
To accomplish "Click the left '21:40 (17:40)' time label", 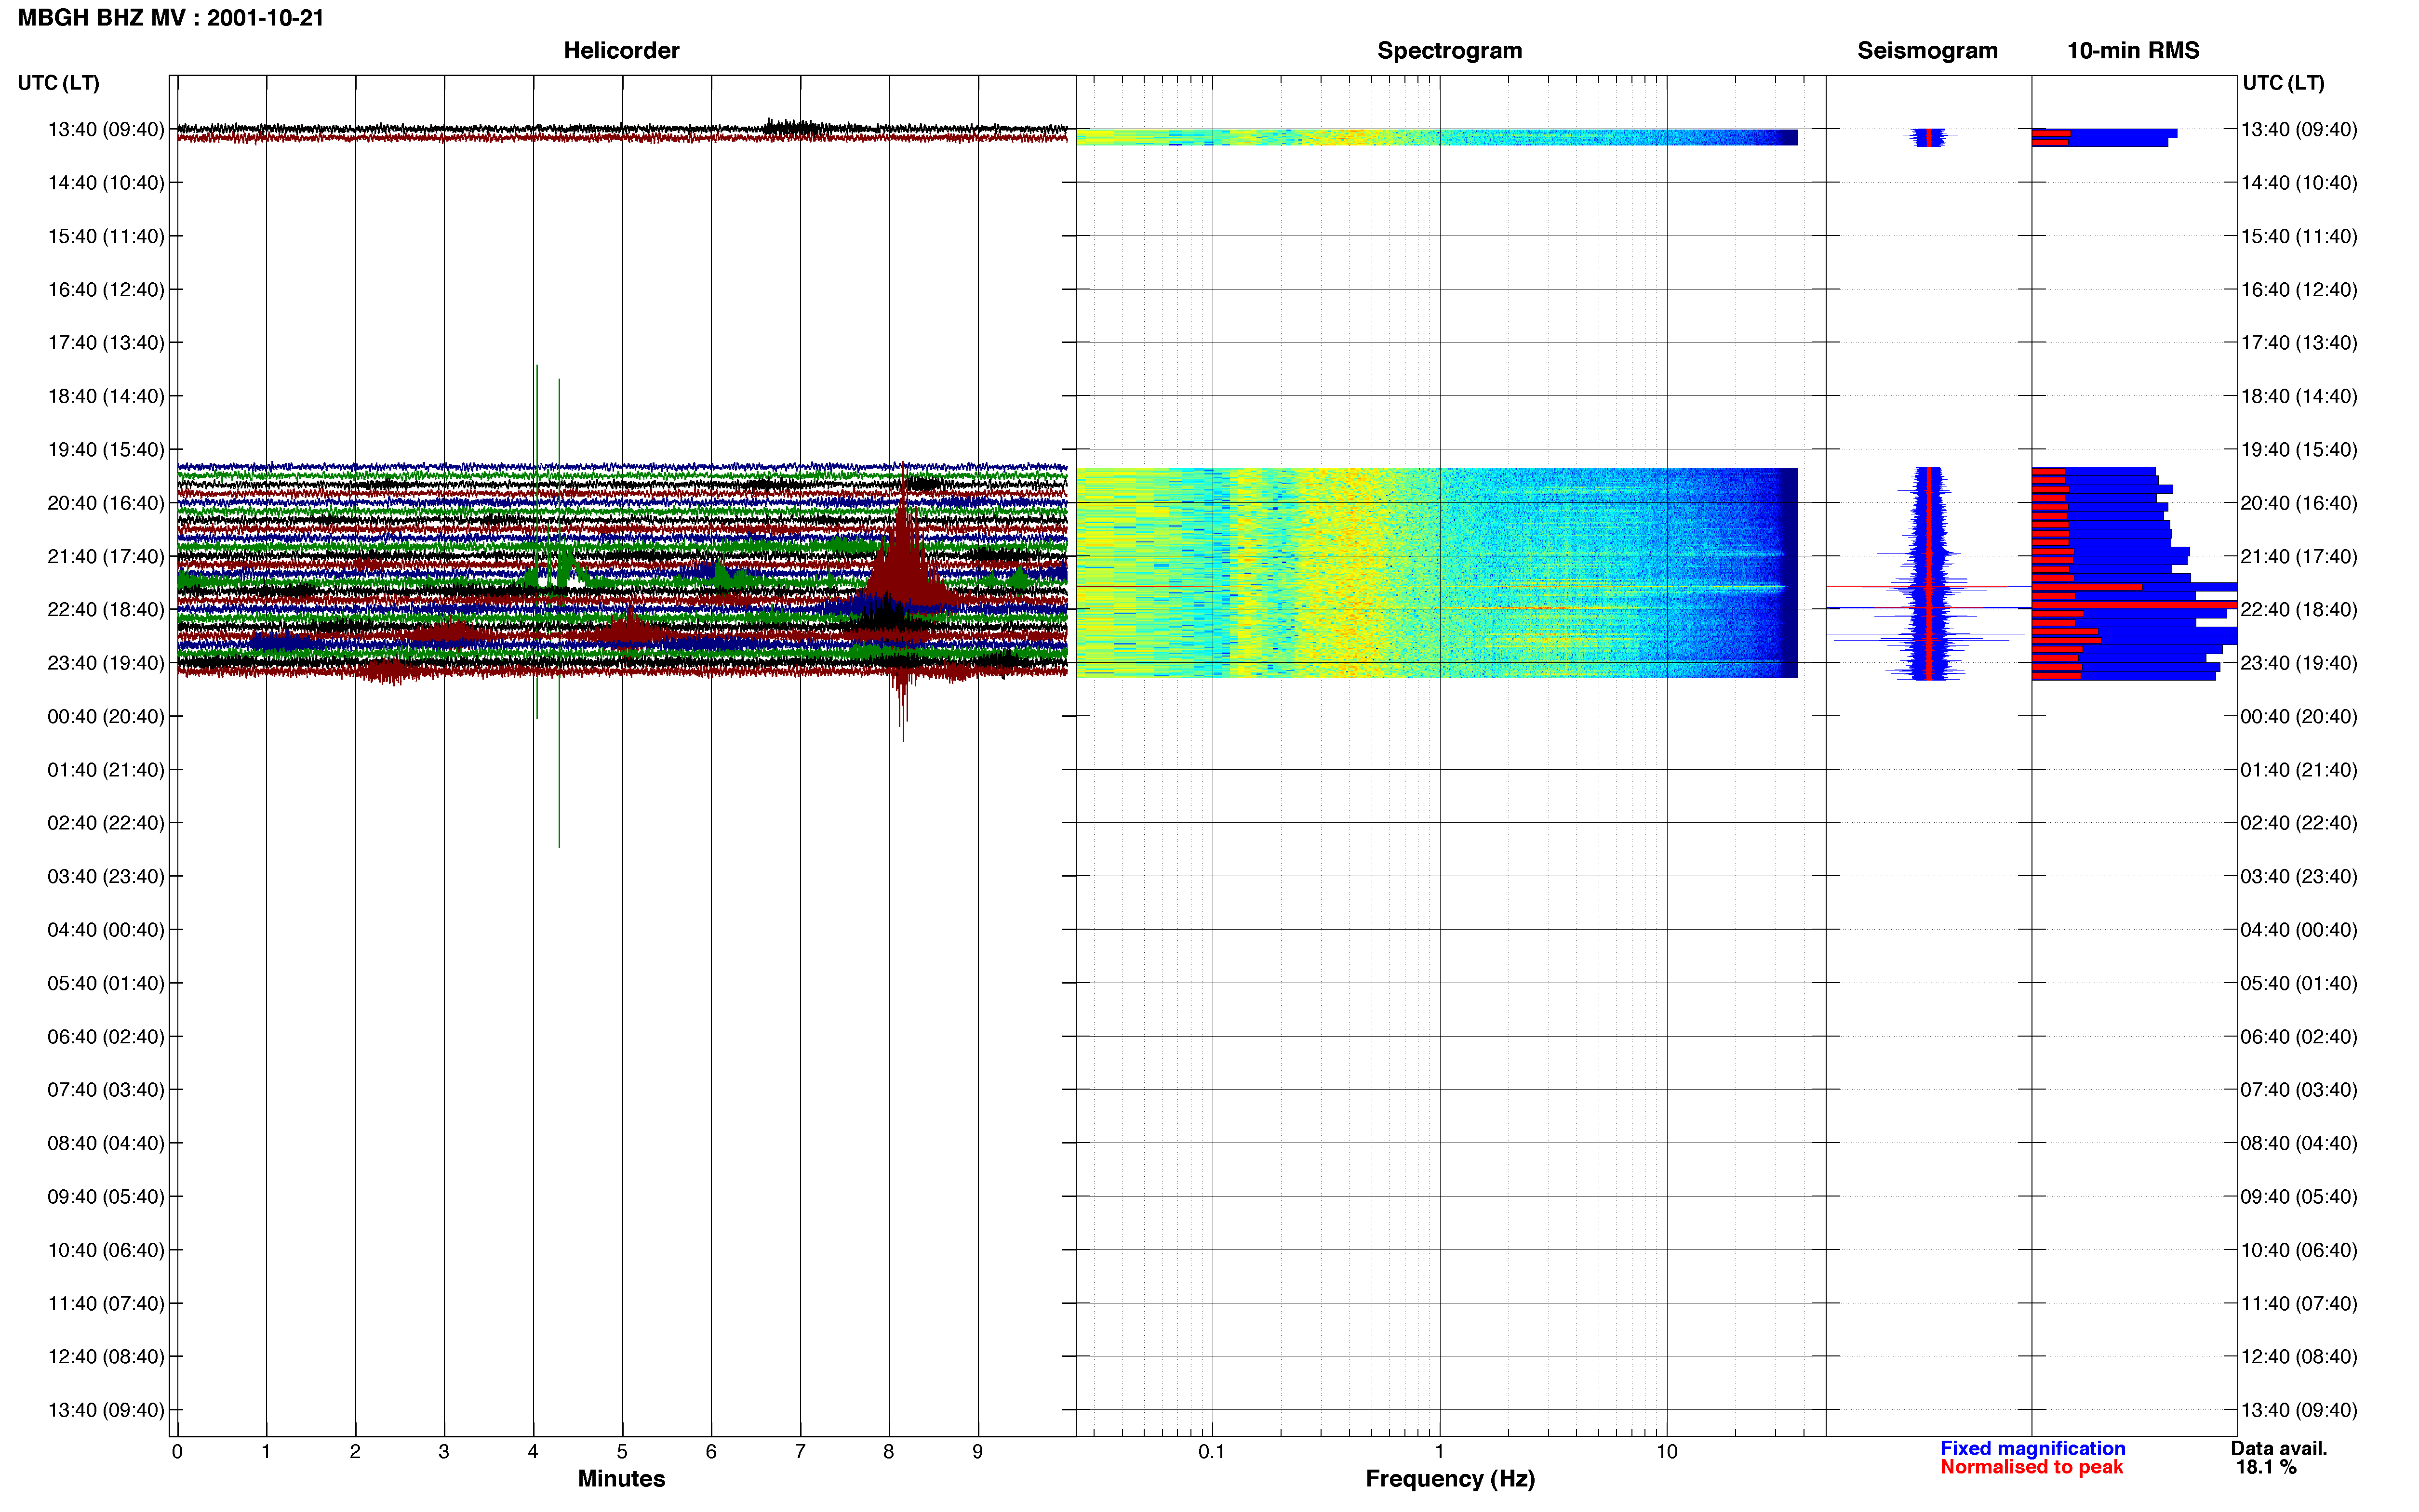I will [x=106, y=556].
